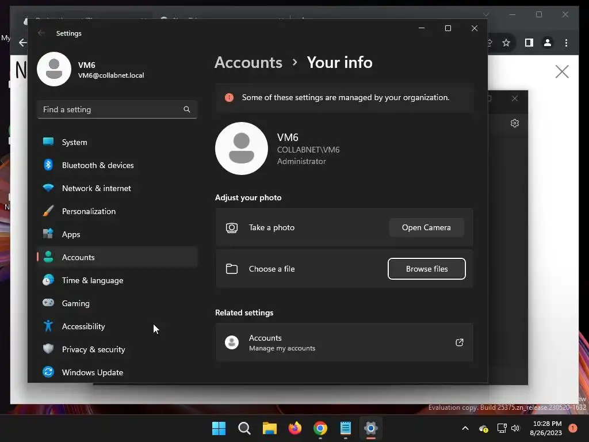Show hidden icons in system tray
589x442 pixels.
click(465, 428)
